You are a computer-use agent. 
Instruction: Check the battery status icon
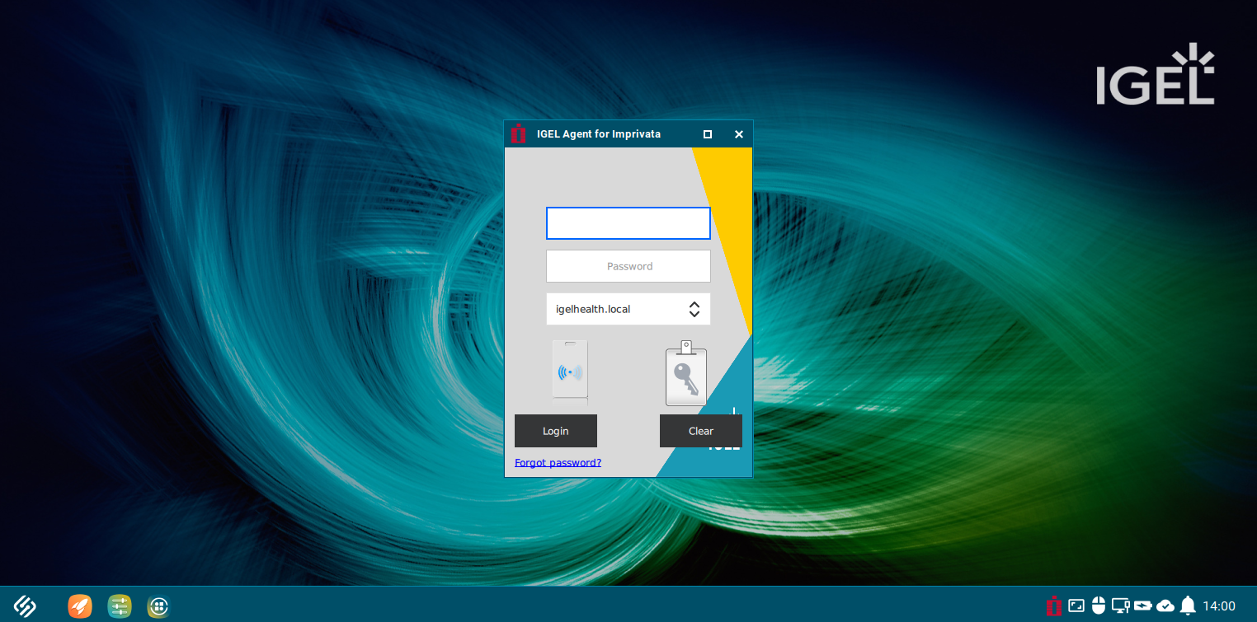(x=1142, y=606)
